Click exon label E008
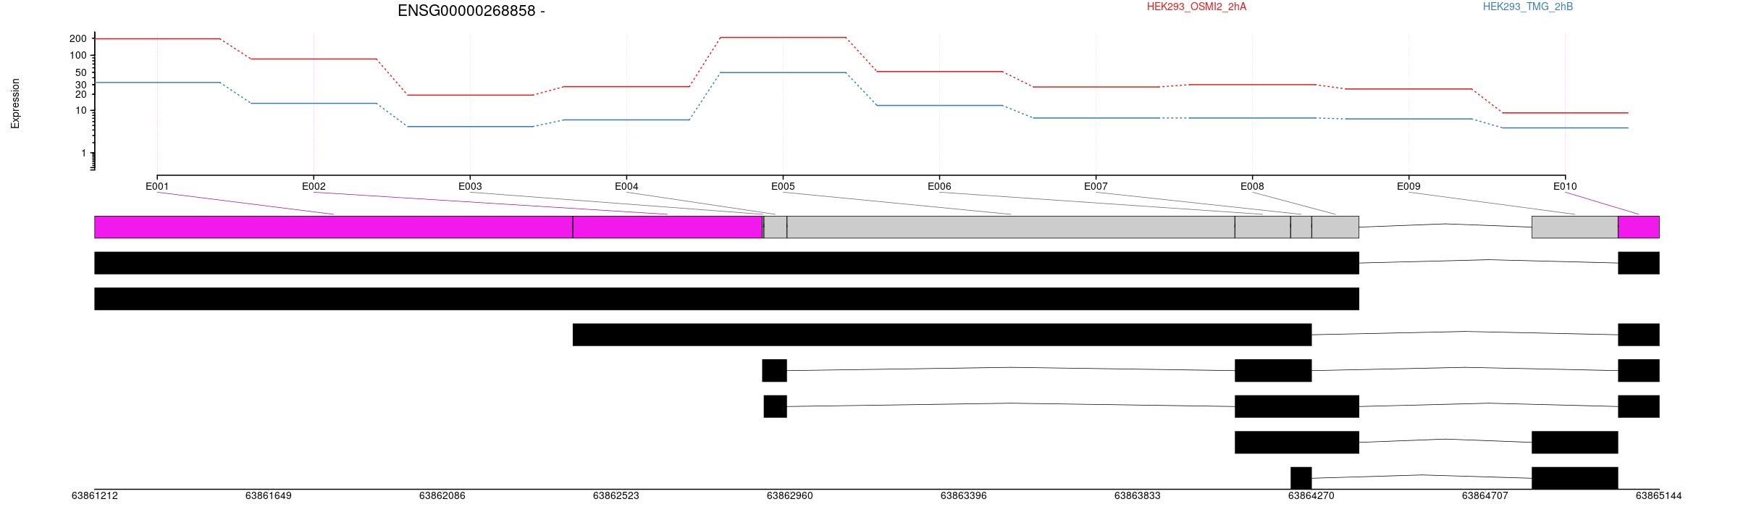The image size is (1738, 507). tap(1252, 186)
